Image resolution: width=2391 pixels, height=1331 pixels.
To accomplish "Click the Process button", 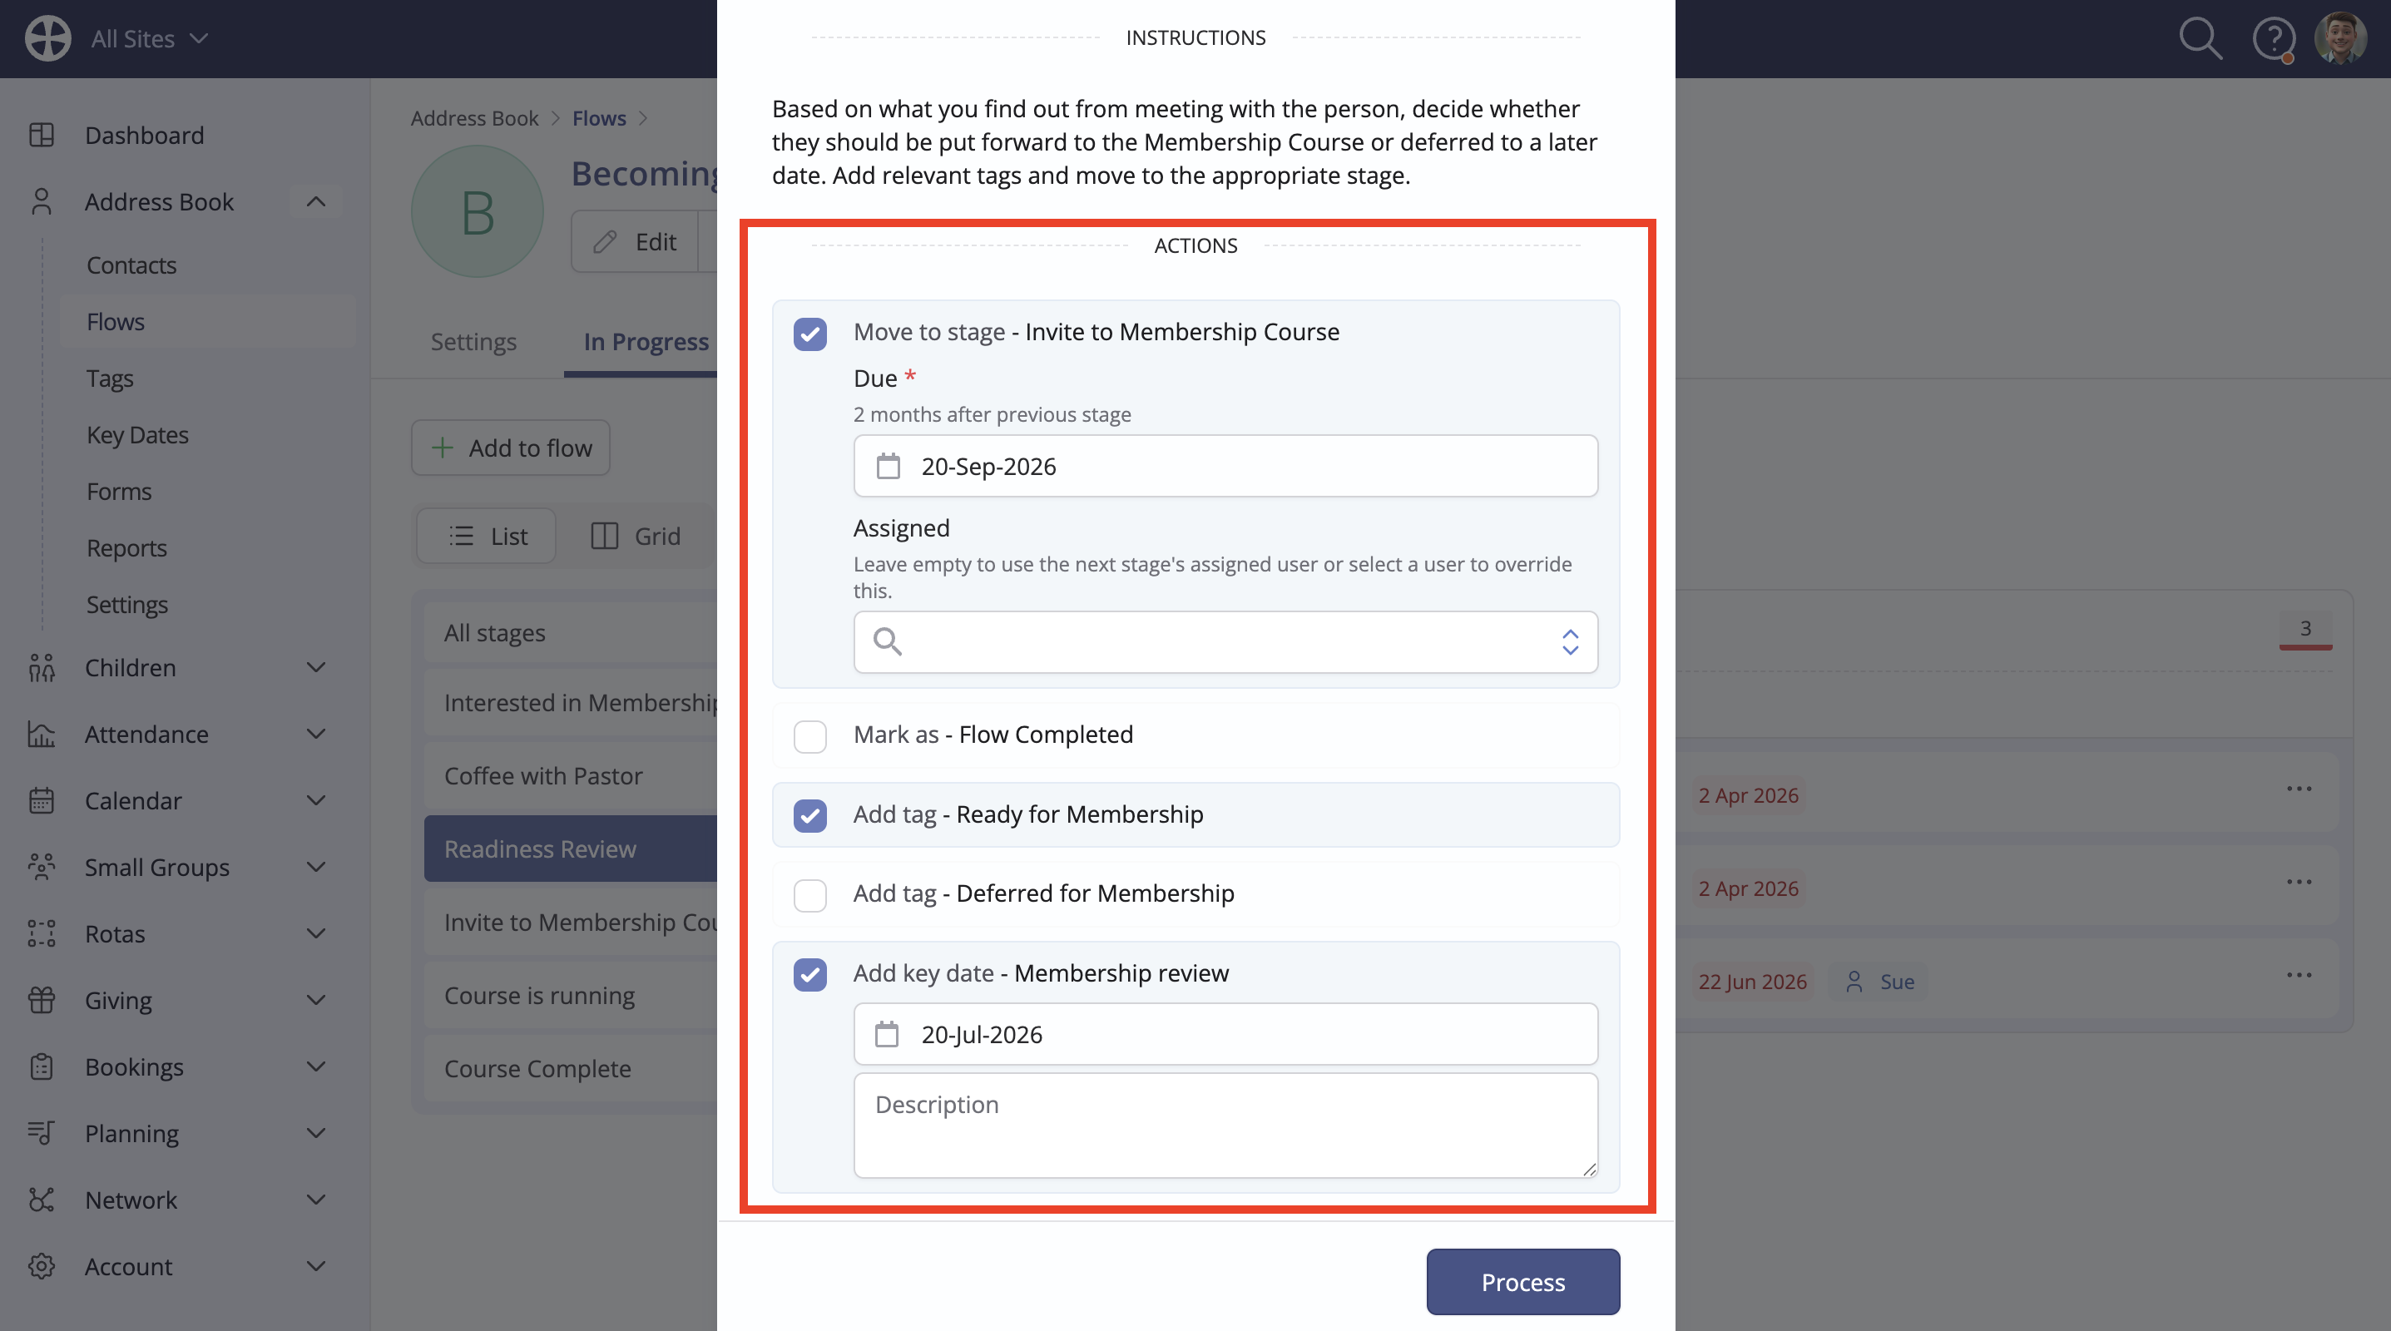I will click(1522, 1282).
